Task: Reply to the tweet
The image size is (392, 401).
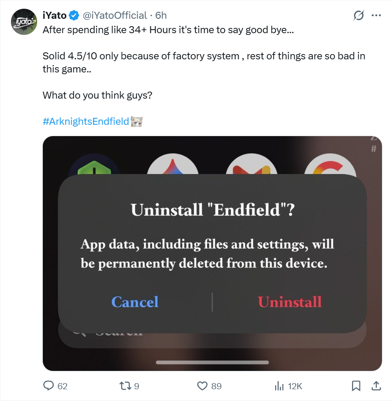Action: [x=49, y=386]
